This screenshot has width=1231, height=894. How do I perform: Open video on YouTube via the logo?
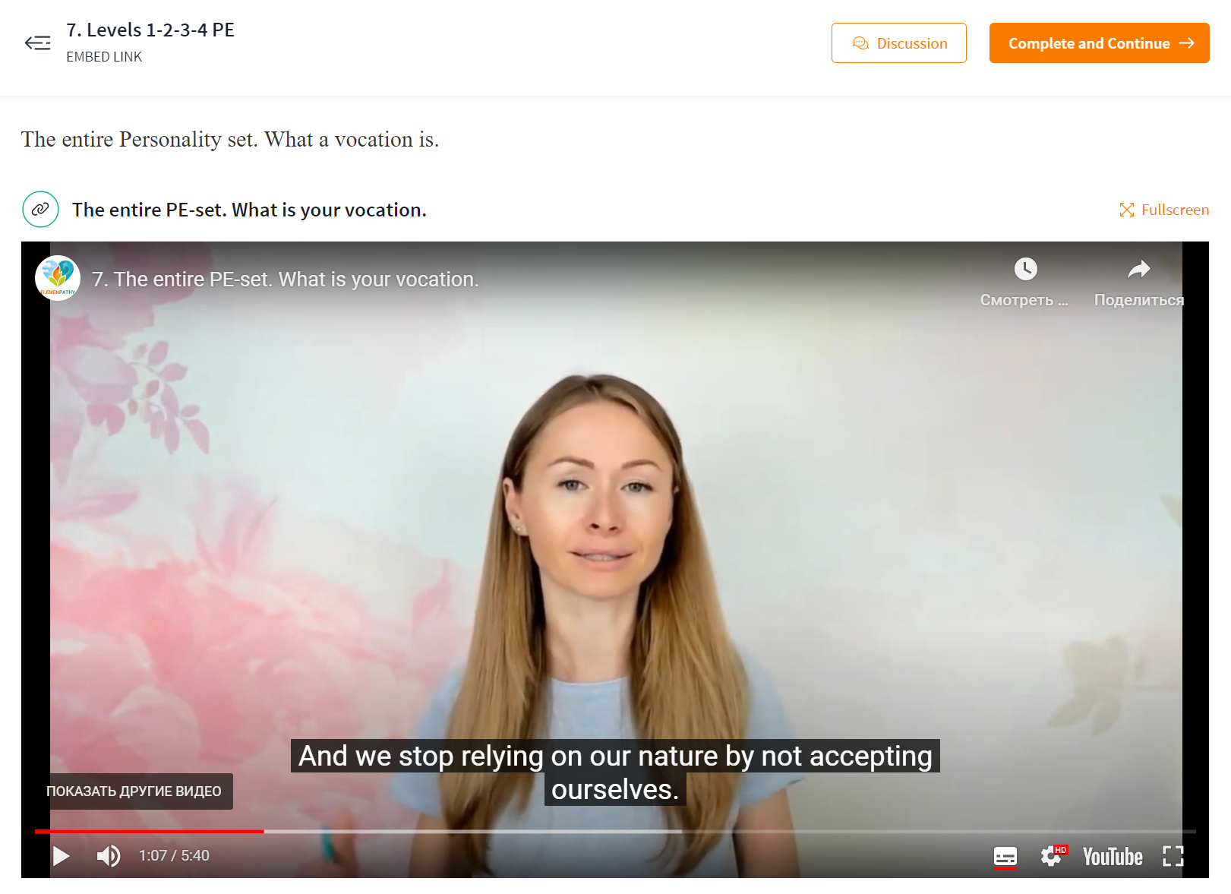coord(1113,857)
